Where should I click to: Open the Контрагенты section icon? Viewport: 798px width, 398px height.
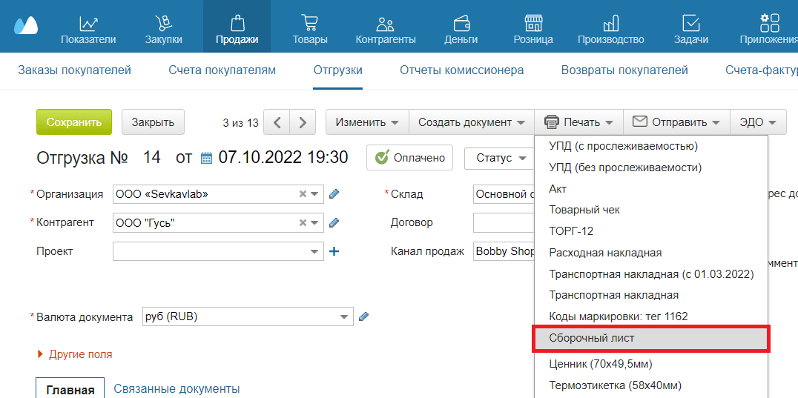(385, 23)
